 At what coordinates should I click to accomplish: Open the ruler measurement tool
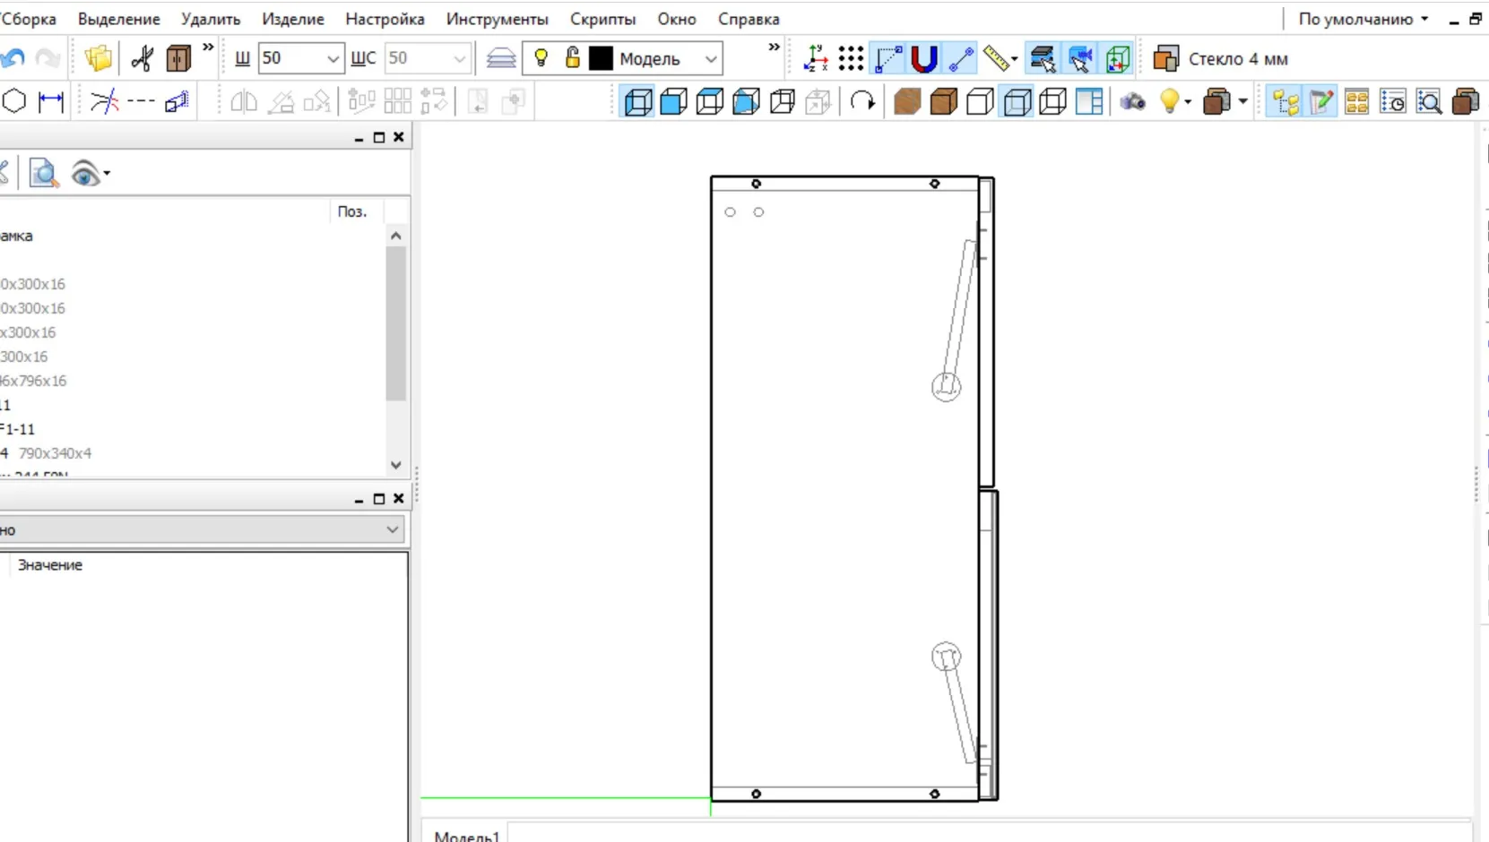tap(996, 59)
